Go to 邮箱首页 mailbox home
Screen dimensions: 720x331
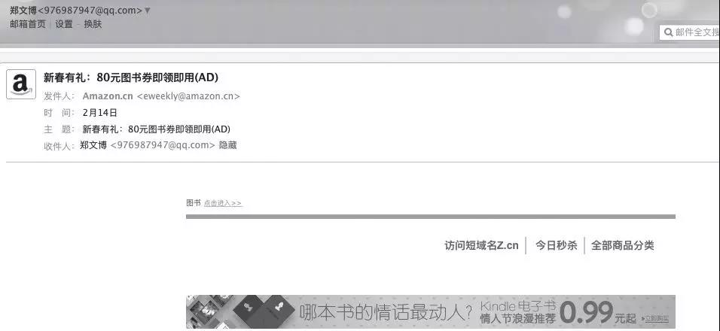[x=28, y=24]
